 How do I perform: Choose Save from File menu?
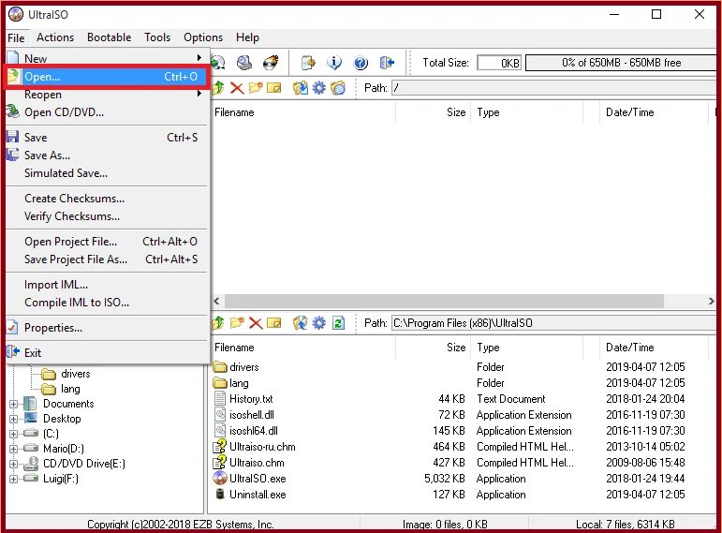(x=108, y=138)
